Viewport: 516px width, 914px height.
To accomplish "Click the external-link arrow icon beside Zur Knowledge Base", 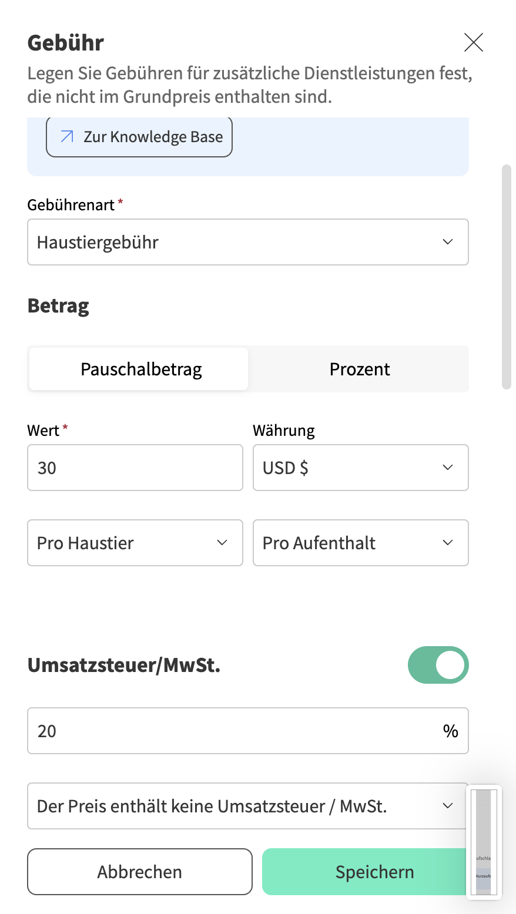I will pos(66,136).
